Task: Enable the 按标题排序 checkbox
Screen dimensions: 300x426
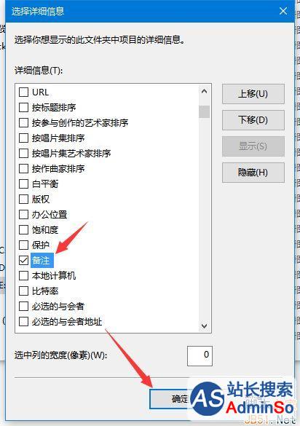Action: pyautogui.click(x=23, y=107)
